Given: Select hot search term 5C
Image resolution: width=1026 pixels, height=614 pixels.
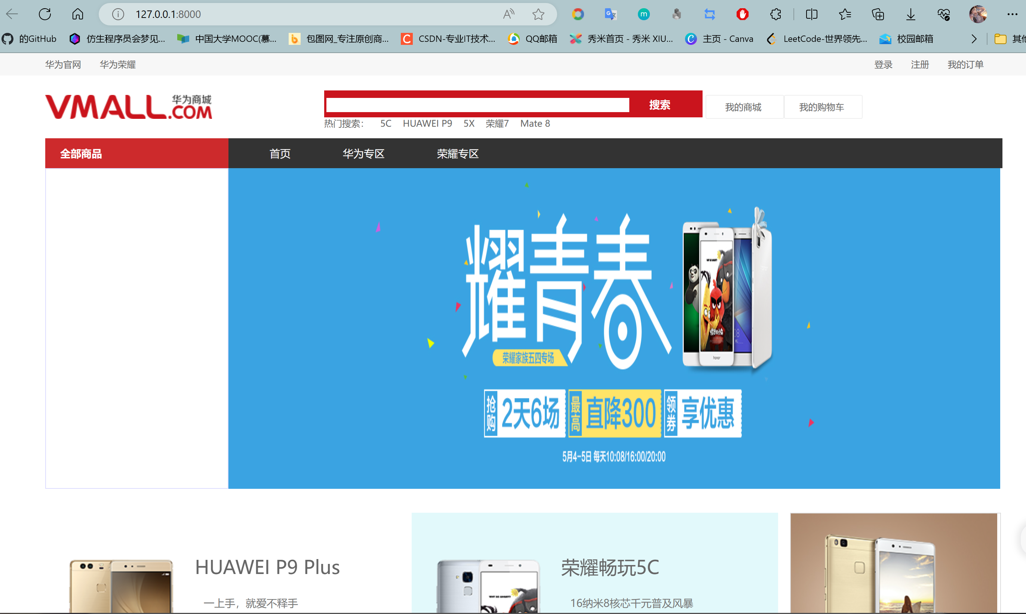Looking at the screenshot, I should [386, 123].
